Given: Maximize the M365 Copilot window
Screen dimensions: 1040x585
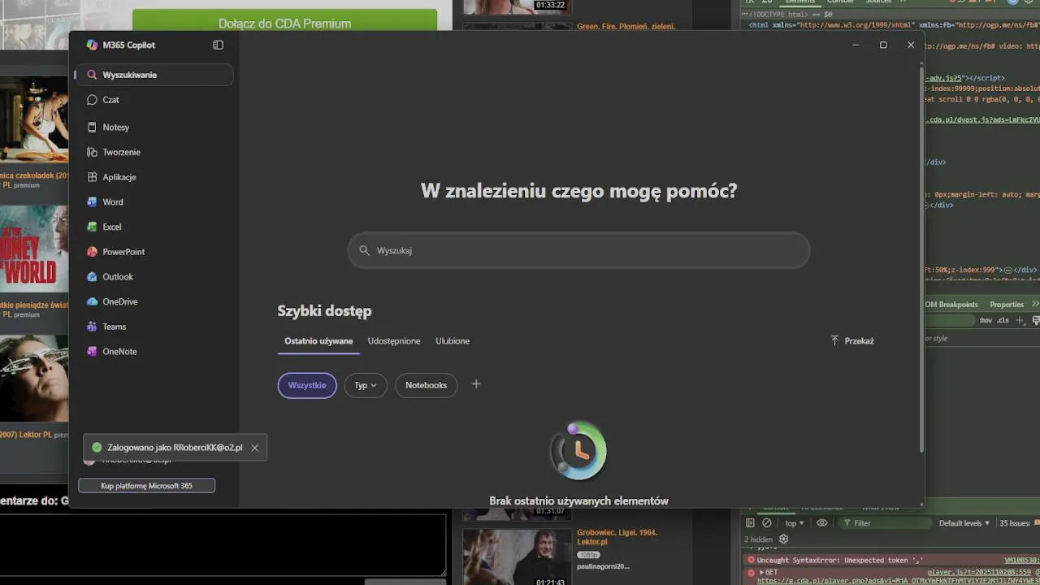Looking at the screenshot, I should [883, 45].
